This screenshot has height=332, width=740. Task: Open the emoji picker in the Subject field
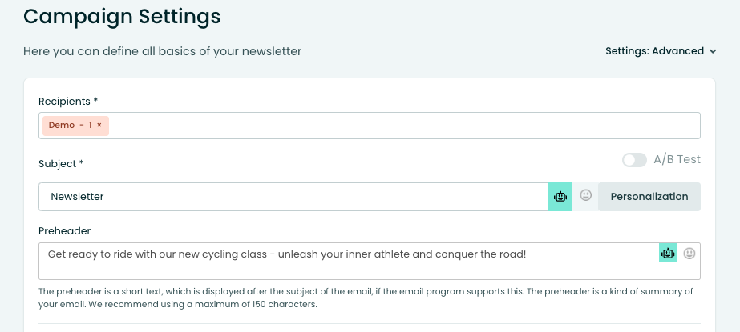coord(586,195)
